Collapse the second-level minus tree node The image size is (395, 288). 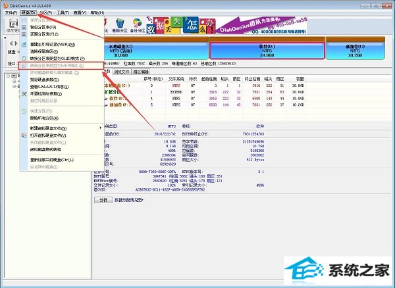point(14,86)
